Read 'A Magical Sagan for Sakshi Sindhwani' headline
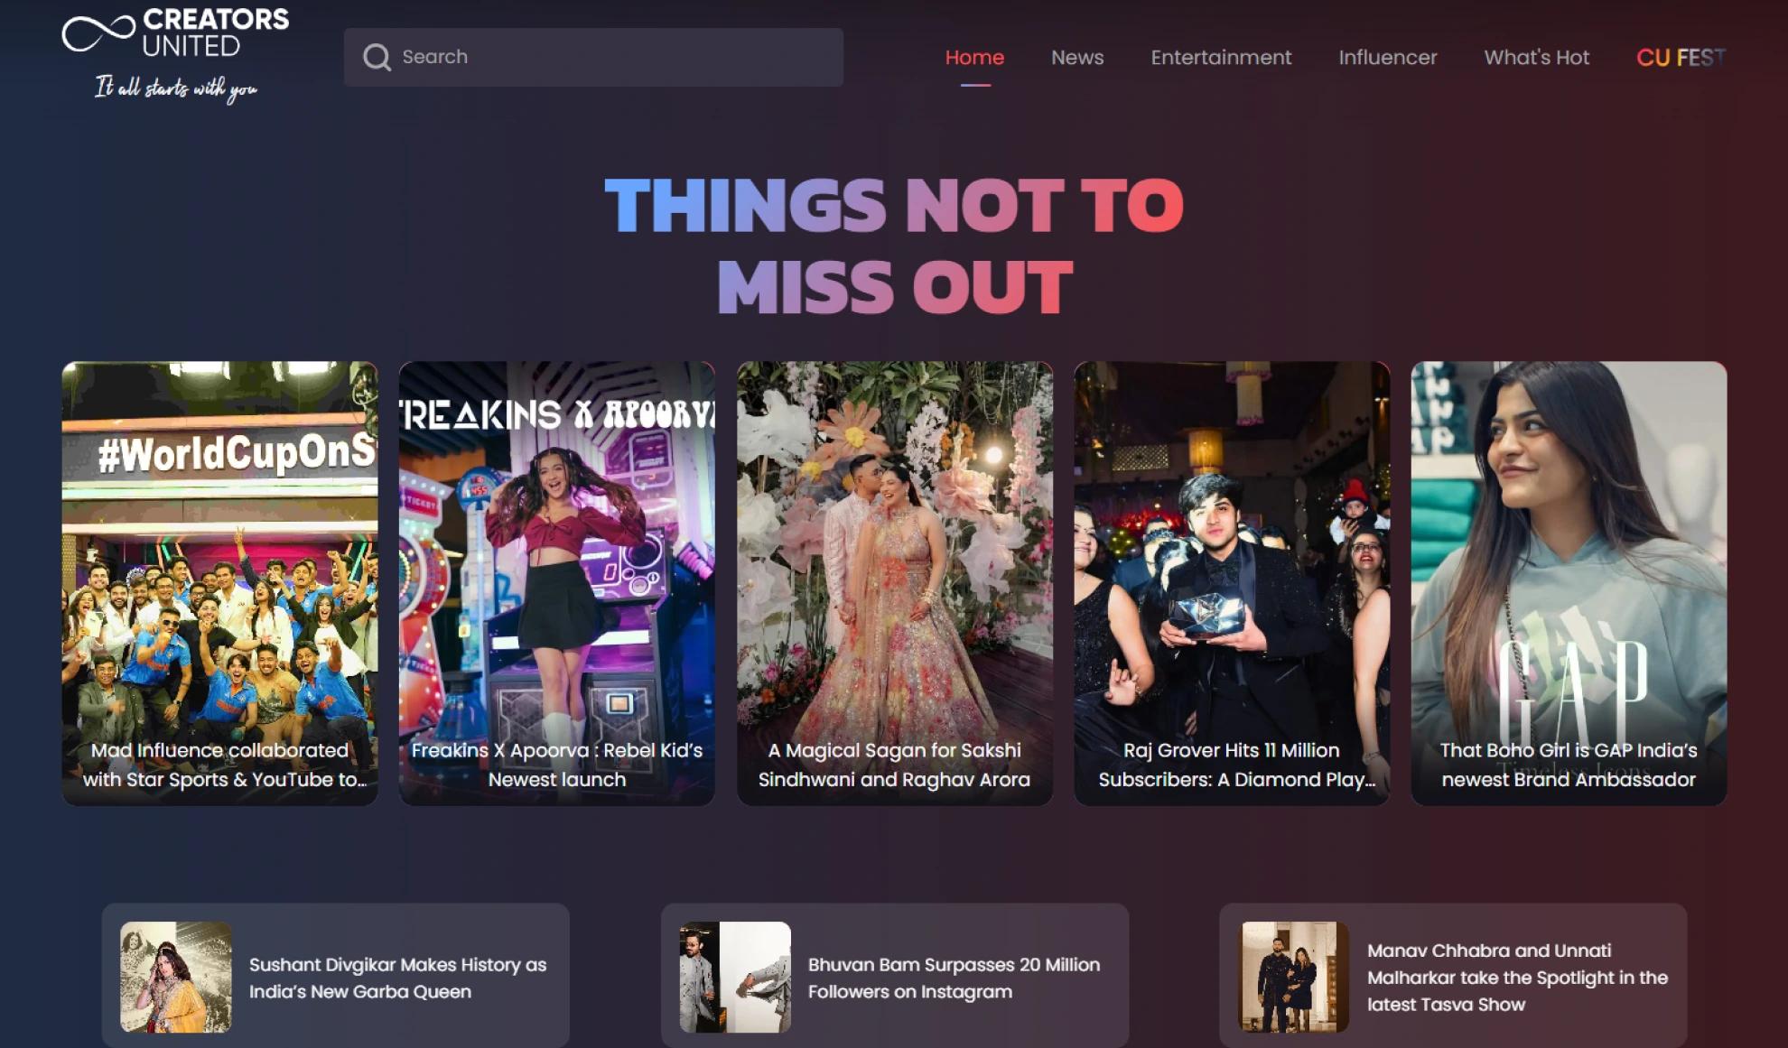 (894, 765)
